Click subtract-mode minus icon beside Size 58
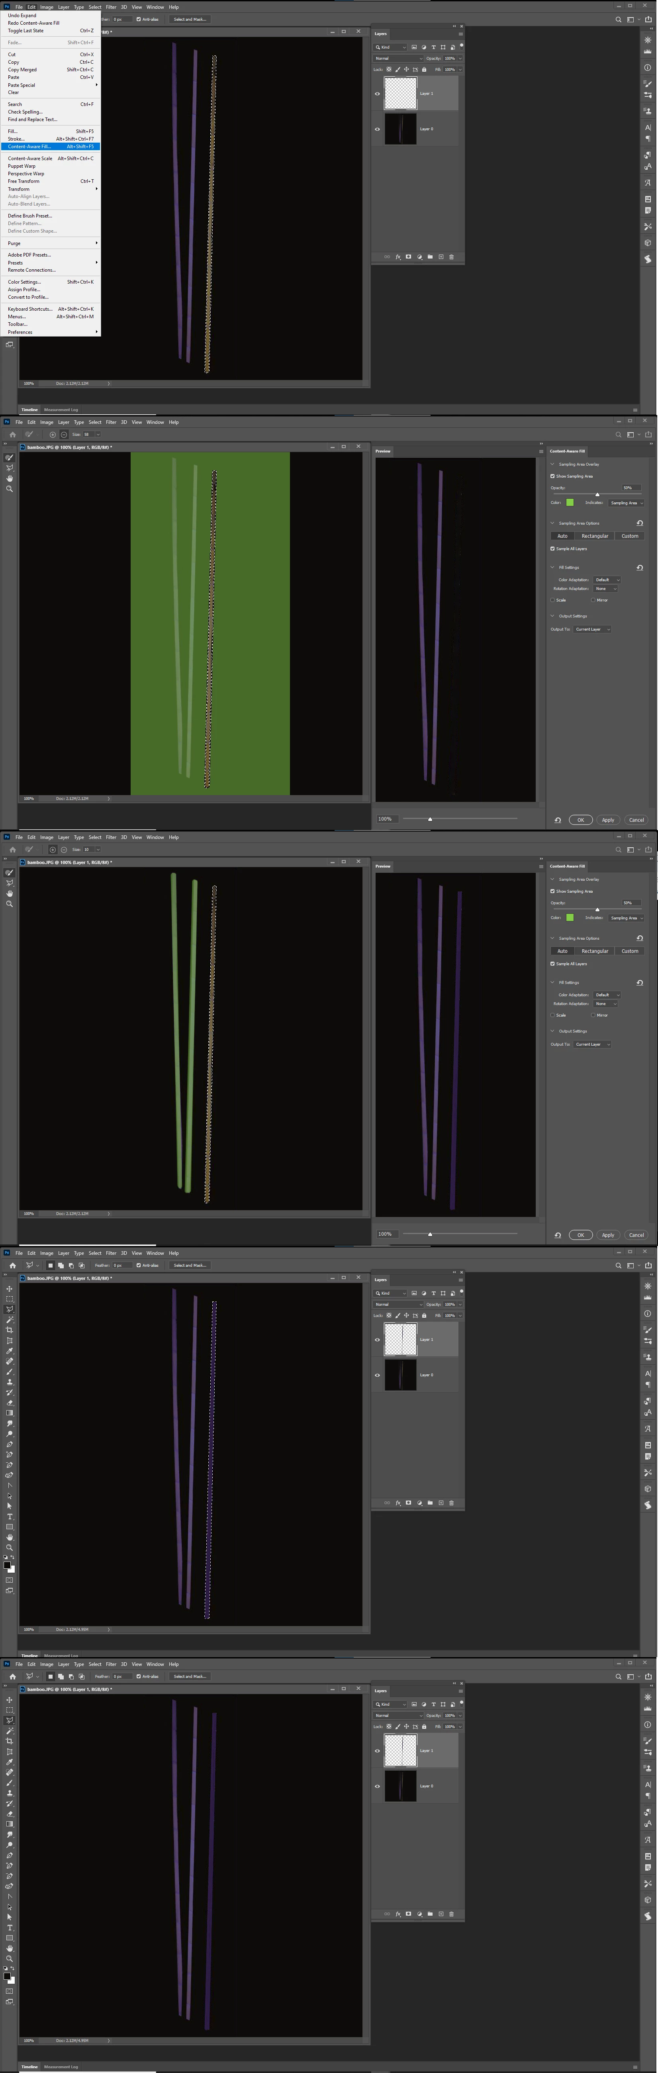 point(64,435)
